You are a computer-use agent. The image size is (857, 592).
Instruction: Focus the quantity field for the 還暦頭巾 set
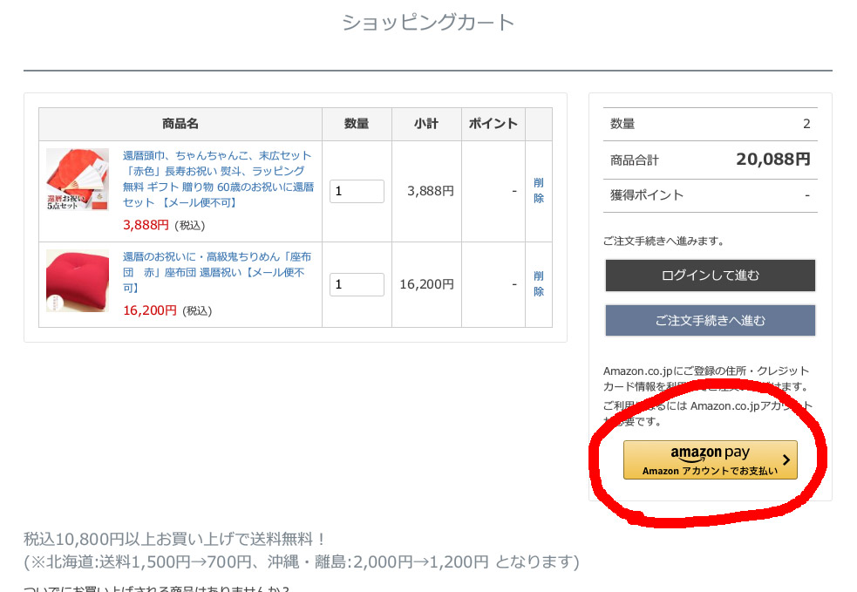[357, 191]
